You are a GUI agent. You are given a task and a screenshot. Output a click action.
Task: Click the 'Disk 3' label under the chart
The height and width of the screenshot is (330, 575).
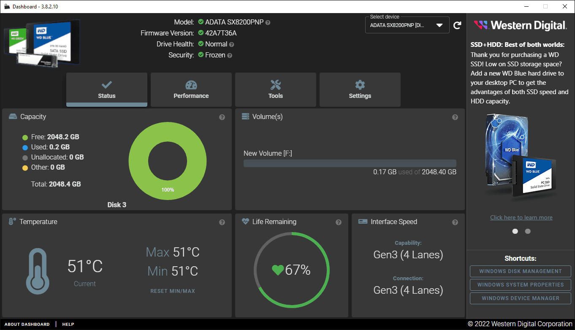click(x=117, y=205)
